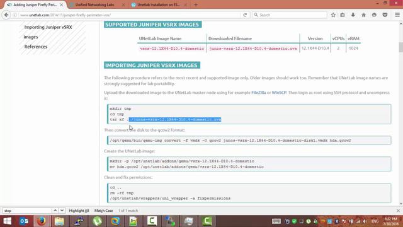Open the Windows Start menu

(x=8, y=221)
